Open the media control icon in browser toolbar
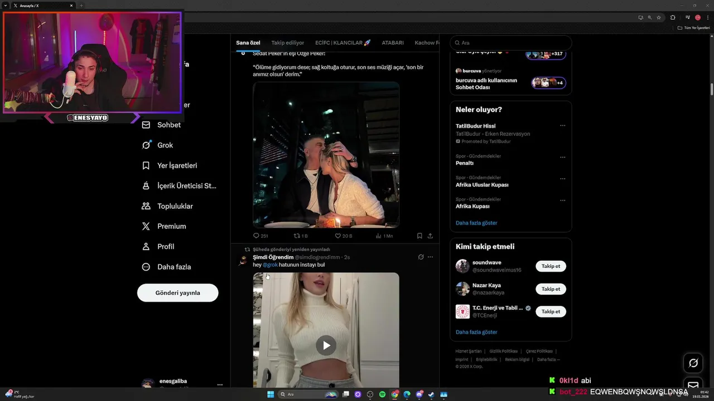The height and width of the screenshot is (401, 714). point(688,17)
